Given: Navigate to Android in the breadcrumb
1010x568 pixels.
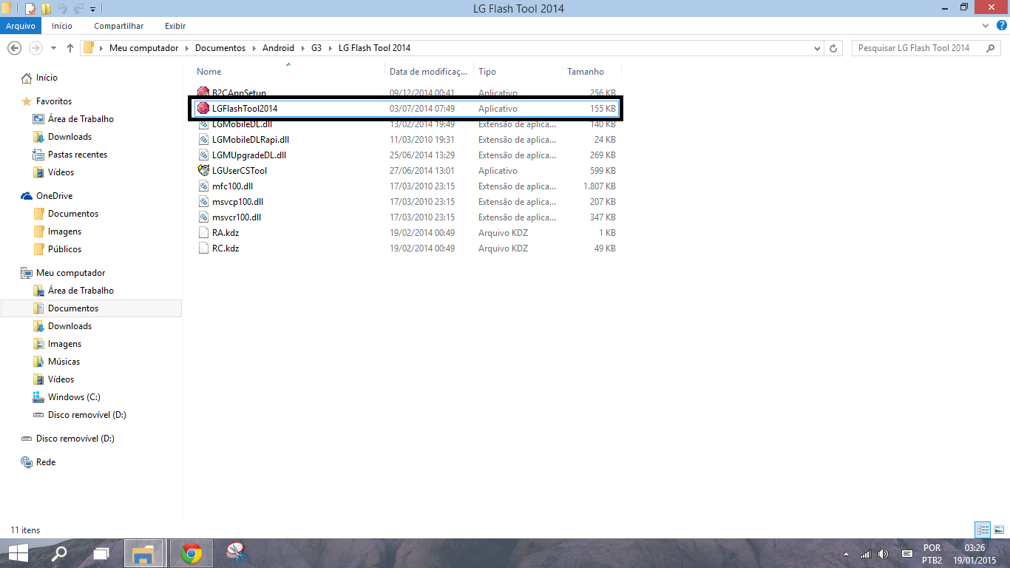Looking at the screenshot, I should tap(278, 48).
